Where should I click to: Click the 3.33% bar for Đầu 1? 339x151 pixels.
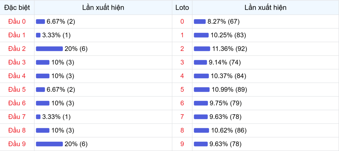click(x=38, y=35)
